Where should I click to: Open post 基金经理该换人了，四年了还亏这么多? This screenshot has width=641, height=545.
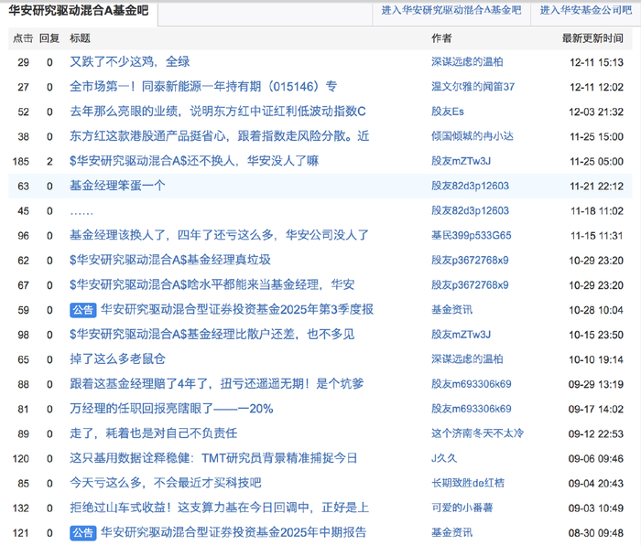(219, 235)
